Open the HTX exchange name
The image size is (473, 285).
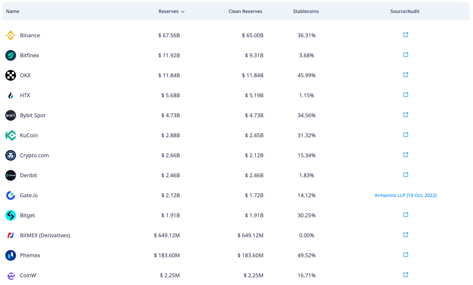click(25, 95)
